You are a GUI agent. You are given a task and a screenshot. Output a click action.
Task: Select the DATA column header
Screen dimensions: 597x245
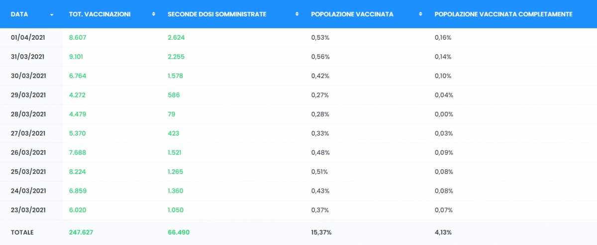click(19, 14)
